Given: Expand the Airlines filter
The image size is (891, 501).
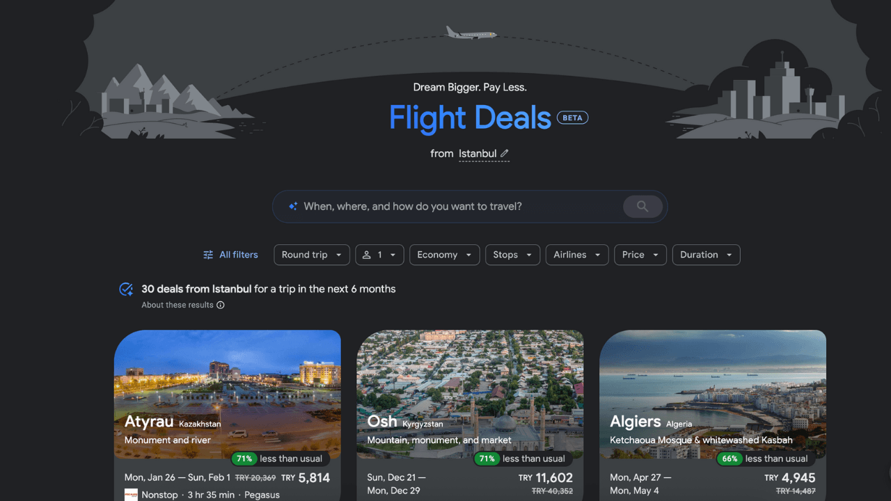Looking at the screenshot, I should pos(577,255).
